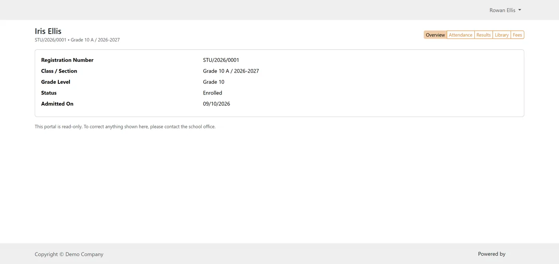Open the Results tab
Screen dimensions: 559x264
[484, 35]
